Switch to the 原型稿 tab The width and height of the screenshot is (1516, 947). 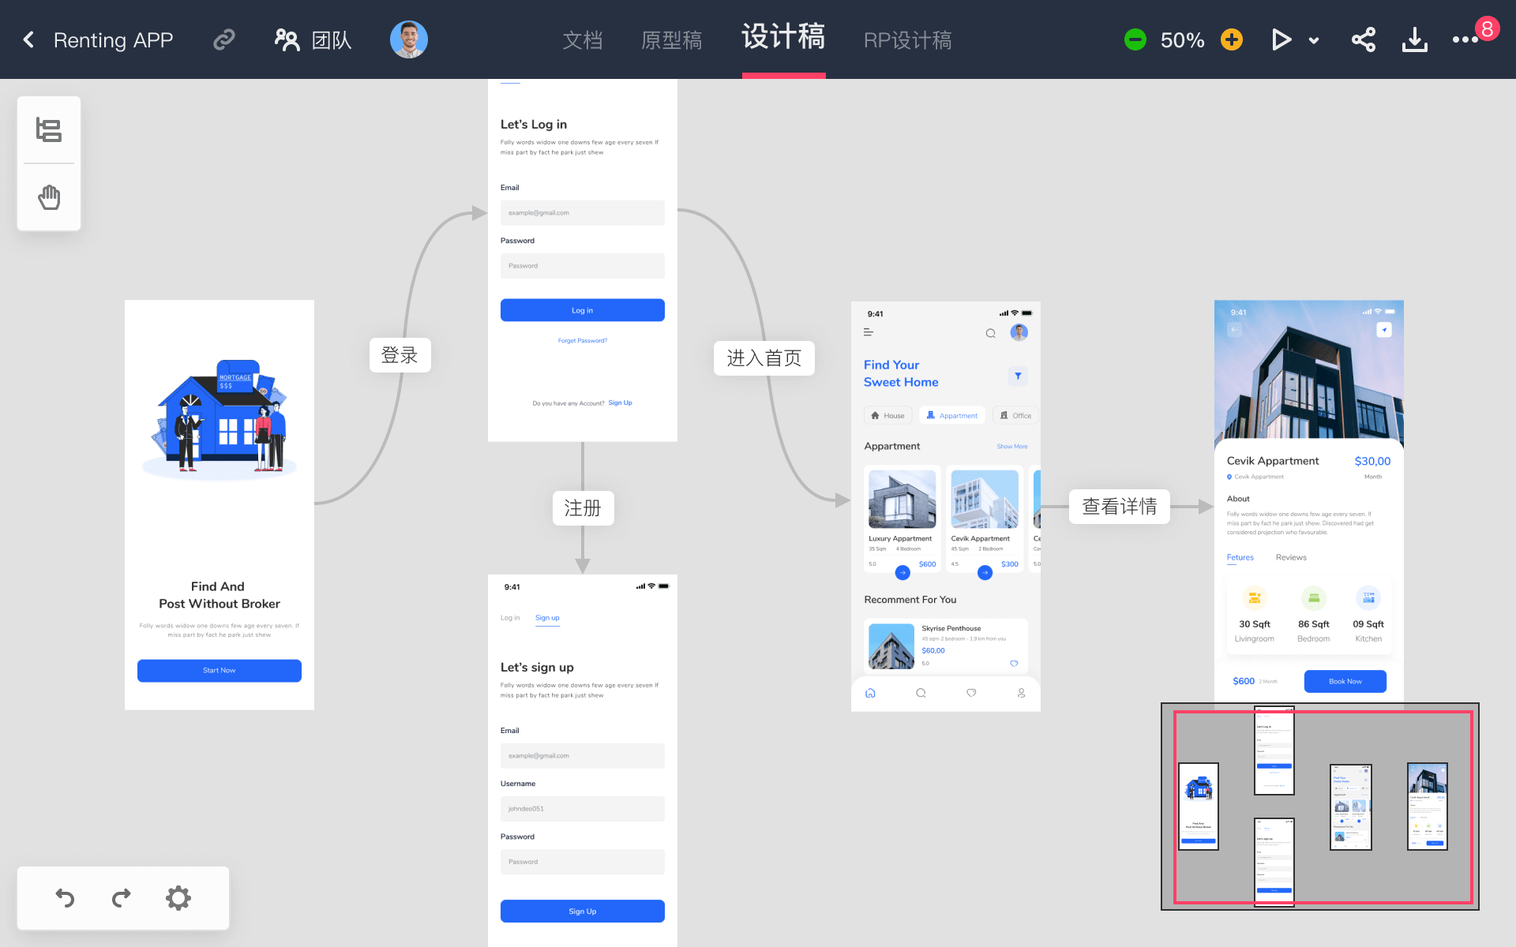(x=672, y=39)
